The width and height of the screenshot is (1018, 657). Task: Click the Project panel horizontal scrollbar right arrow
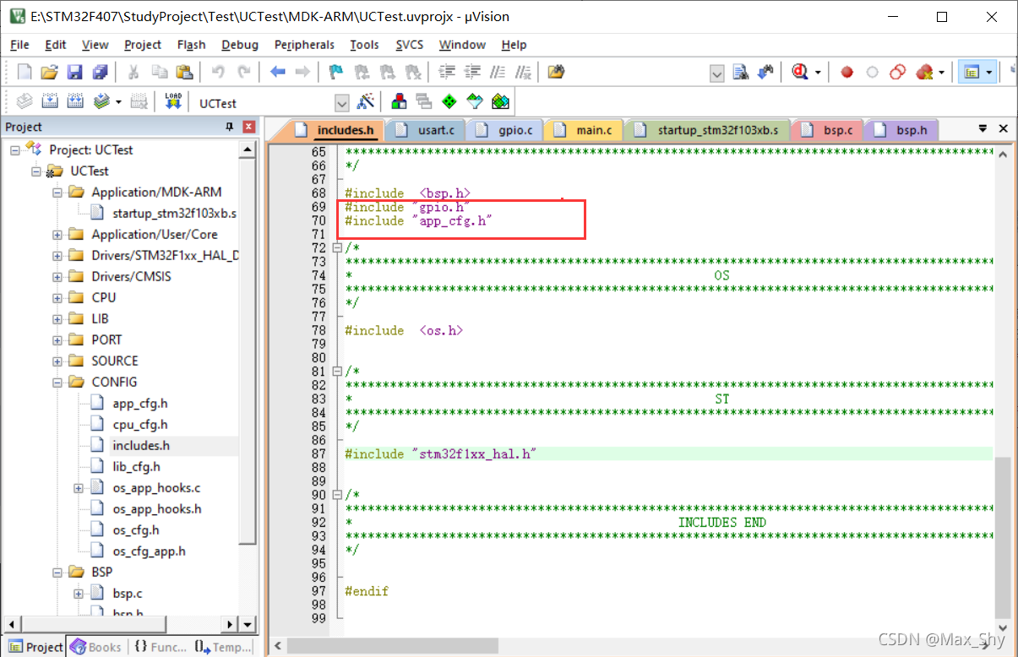[x=230, y=624]
